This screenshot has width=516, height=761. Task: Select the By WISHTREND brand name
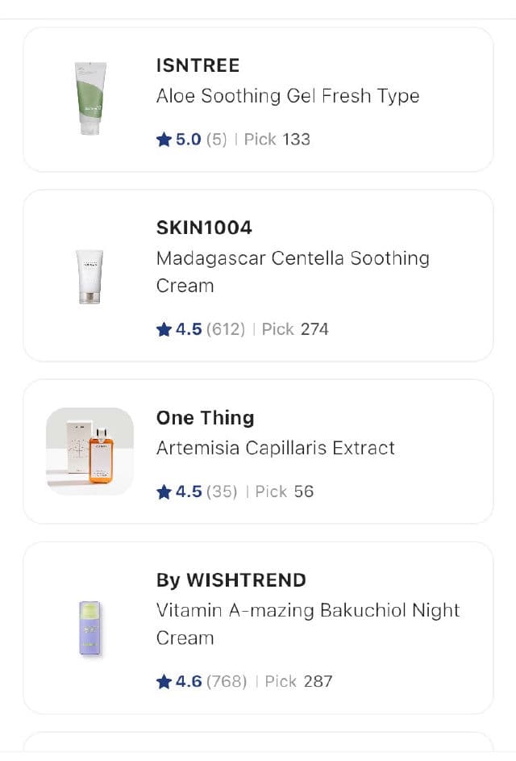pos(231,580)
